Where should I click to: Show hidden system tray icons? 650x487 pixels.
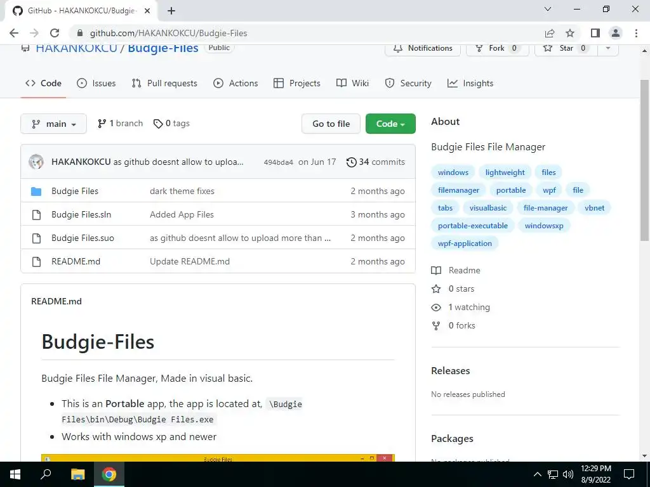point(537,474)
